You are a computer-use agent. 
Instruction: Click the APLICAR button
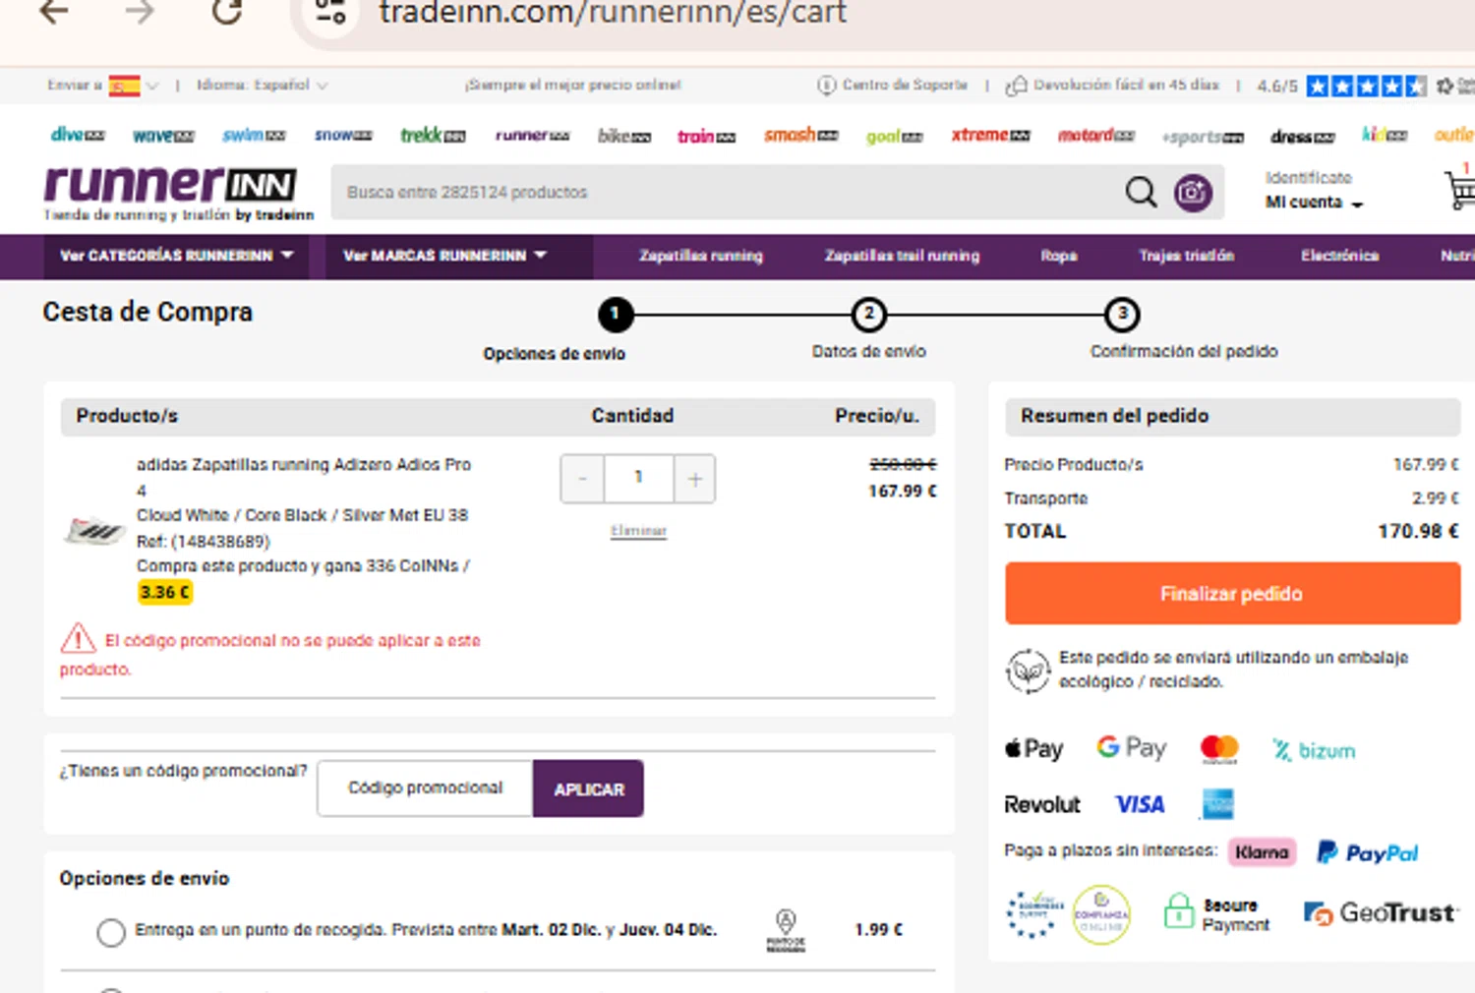(589, 789)
